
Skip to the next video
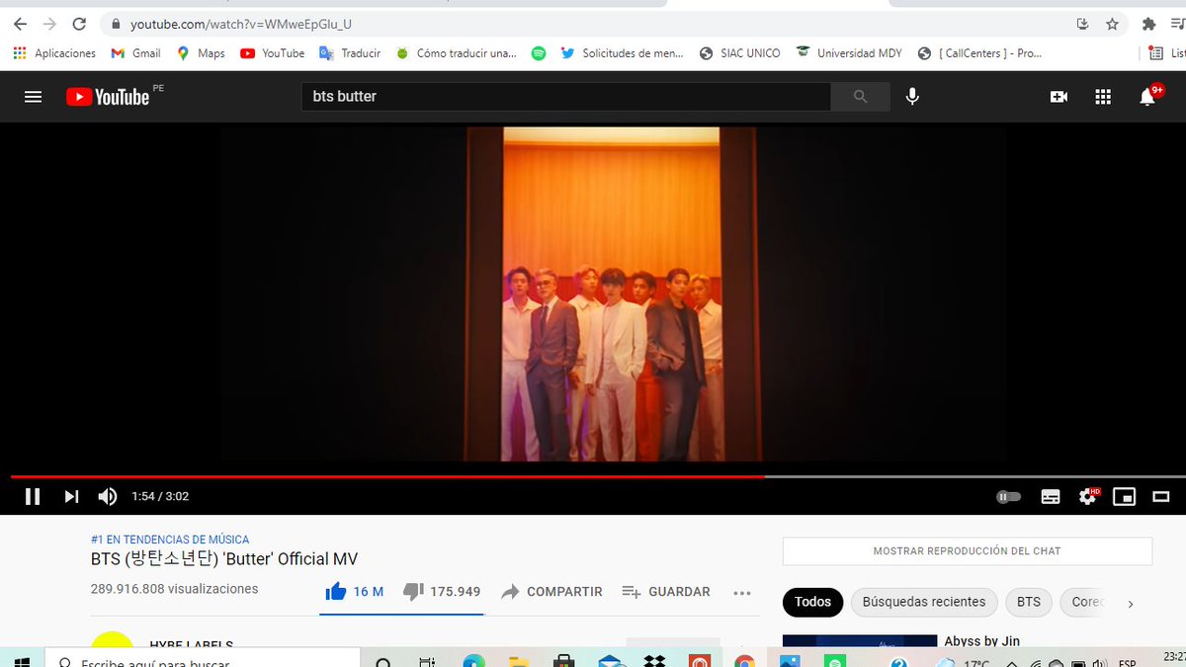(71, 496)
